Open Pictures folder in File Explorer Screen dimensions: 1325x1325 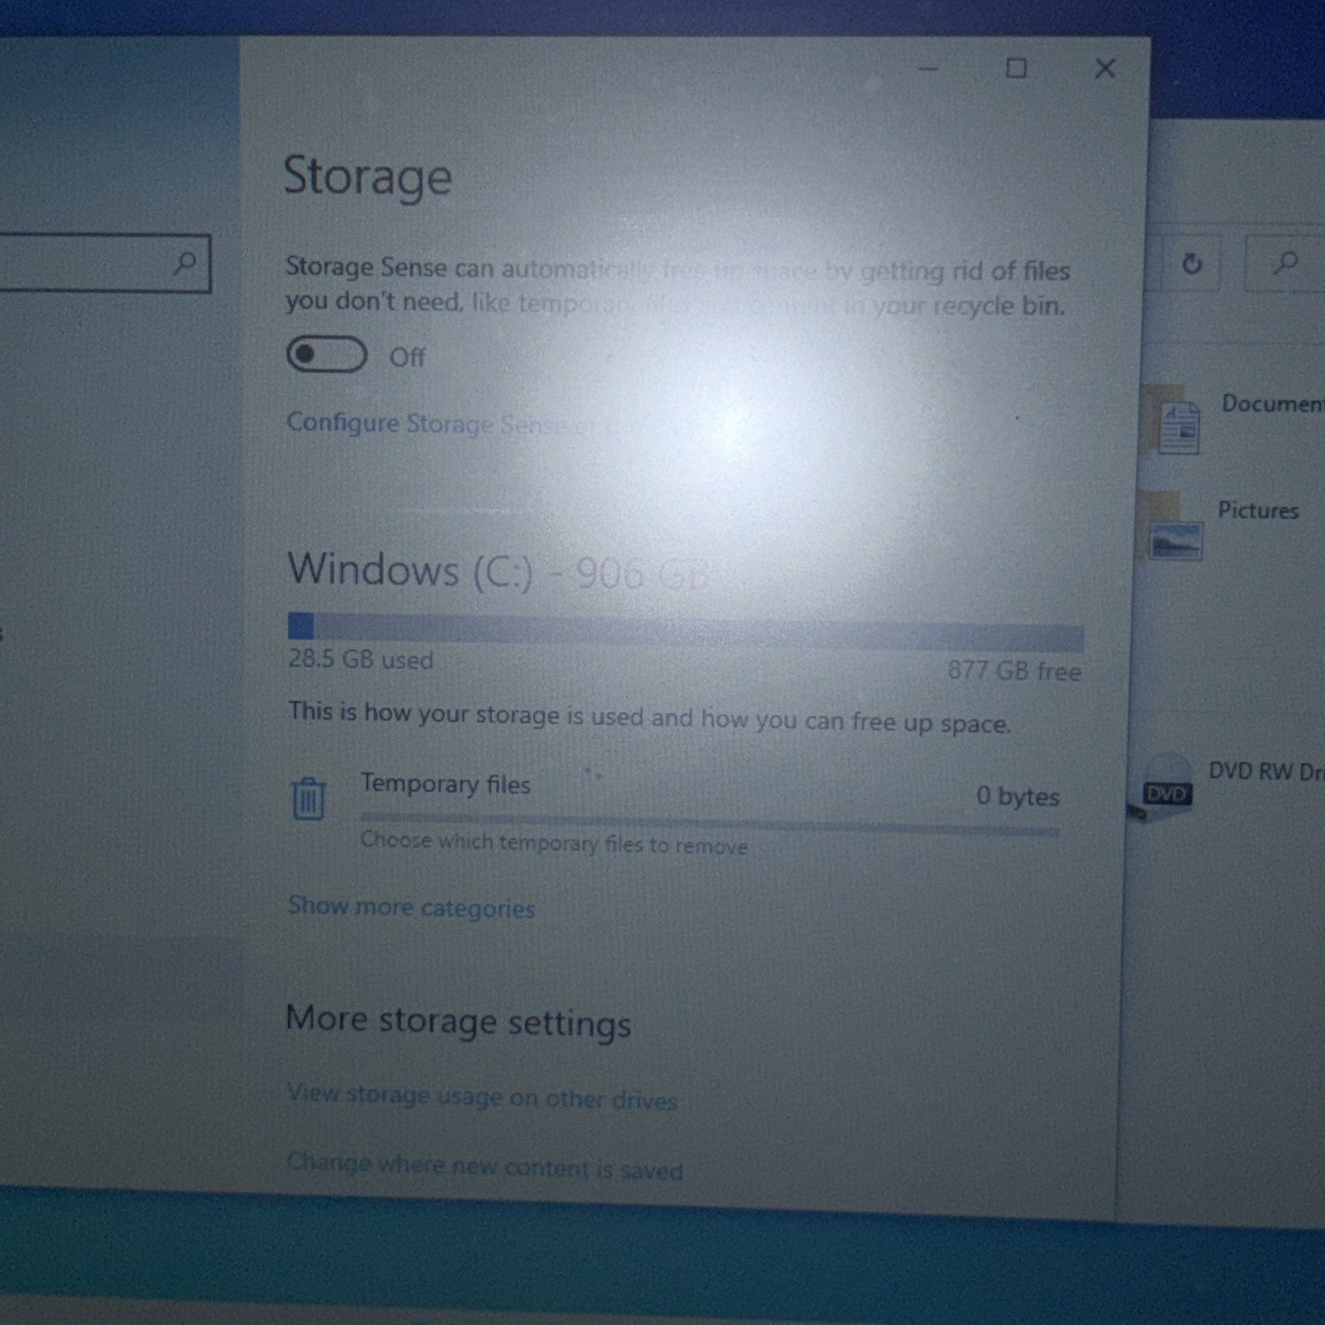(1221, 526)
